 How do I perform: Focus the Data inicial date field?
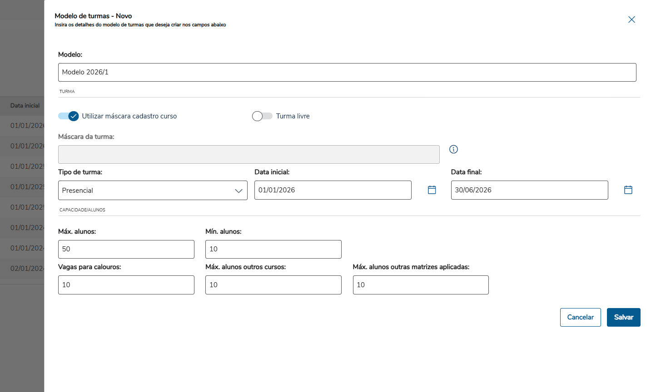tap(333, 190)
